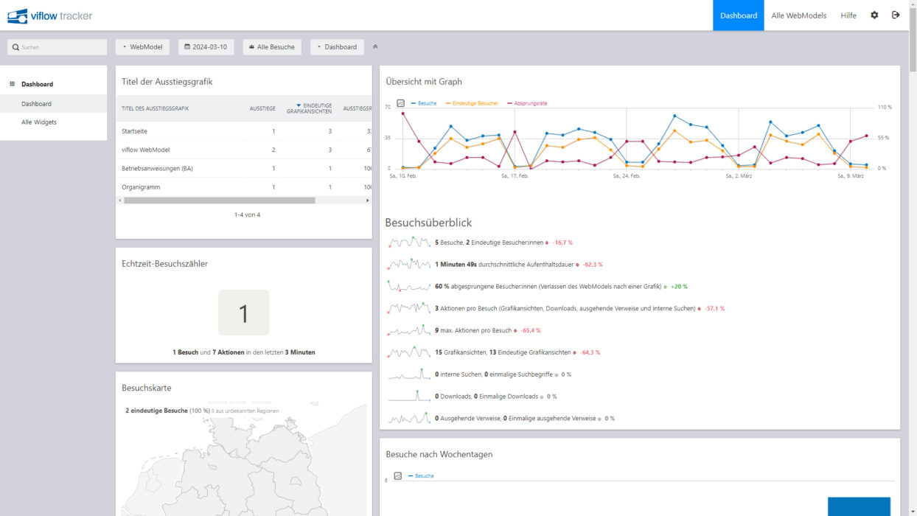The height and width of the screenshot is (516, 917).
Task: Click sparkline for abgesprungene Besucher row
Action: pos(409,286)
